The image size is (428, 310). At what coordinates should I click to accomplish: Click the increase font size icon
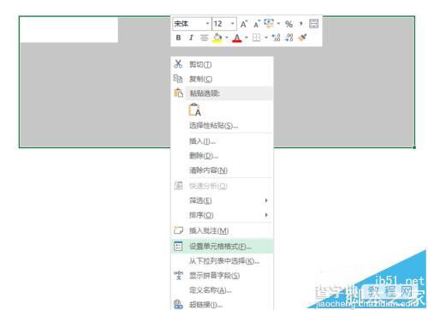pyautogui.click(x=244, y=24)
